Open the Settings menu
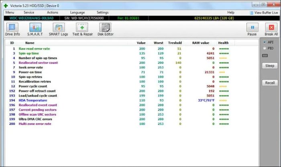Viewport: 281px width, 167px height. point(102,12)
